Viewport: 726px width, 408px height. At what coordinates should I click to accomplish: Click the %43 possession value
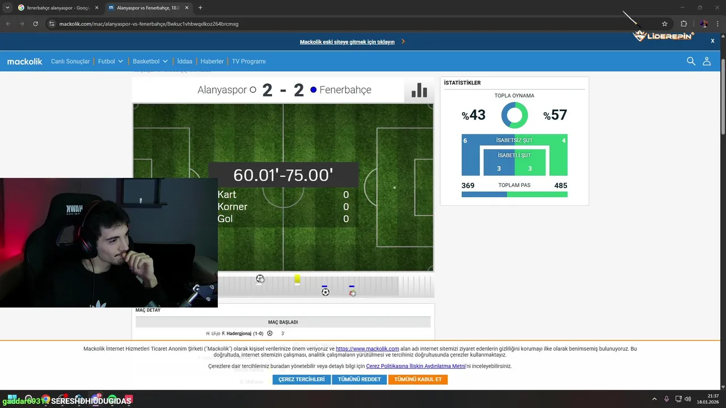[474, 116]
